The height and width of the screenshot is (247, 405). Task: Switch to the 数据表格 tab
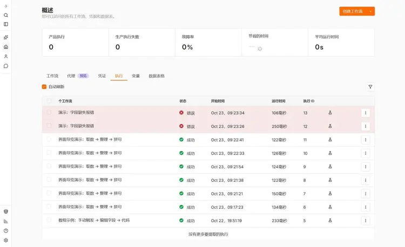[157, 76]
